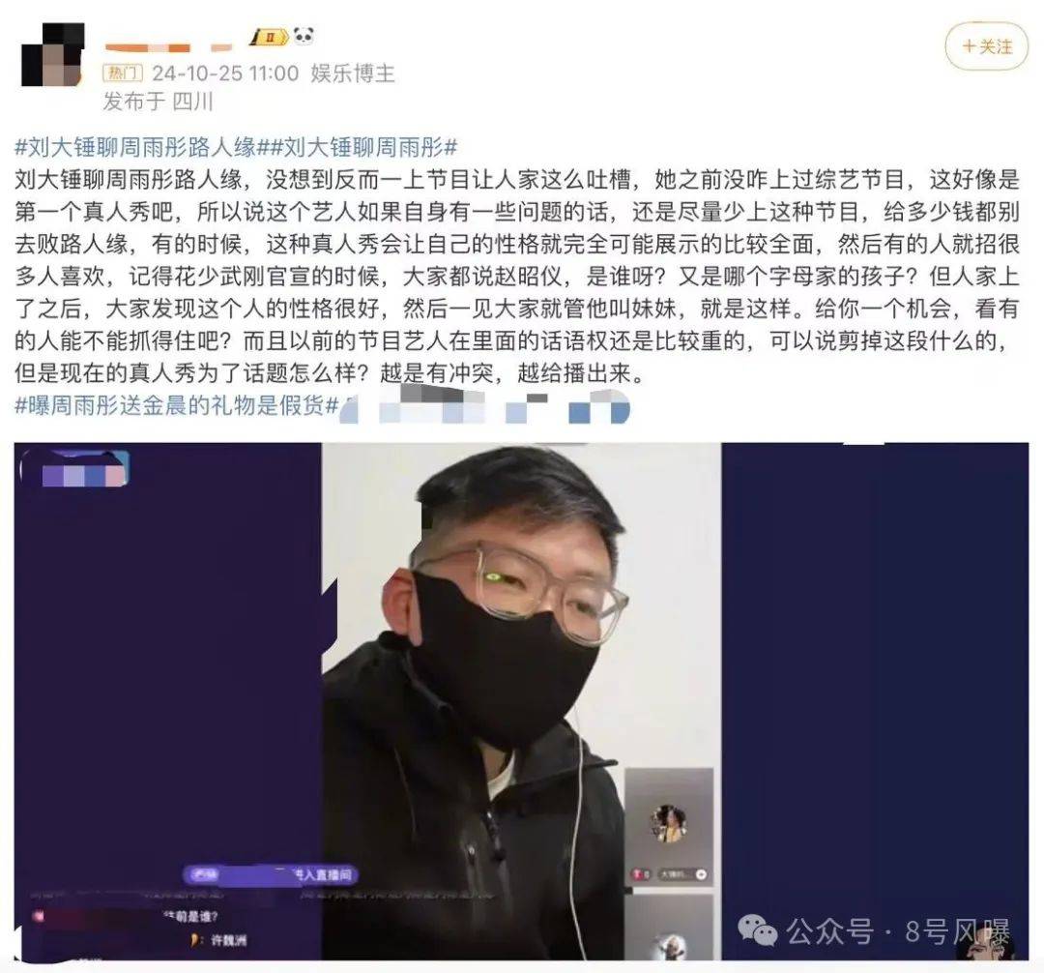Click the pixelated poster avatar
Image resolution: width=1044 pixels, height=973 pixels.
(x=53, y=54)
